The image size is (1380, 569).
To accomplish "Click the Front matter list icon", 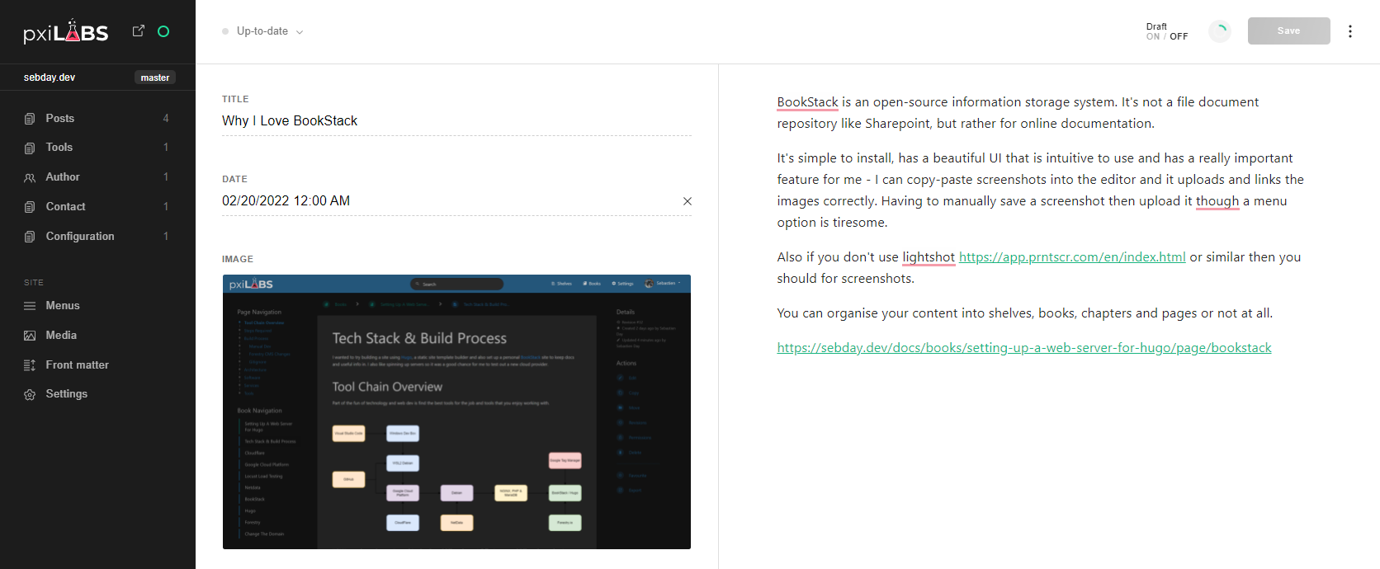I will [30, 365].
